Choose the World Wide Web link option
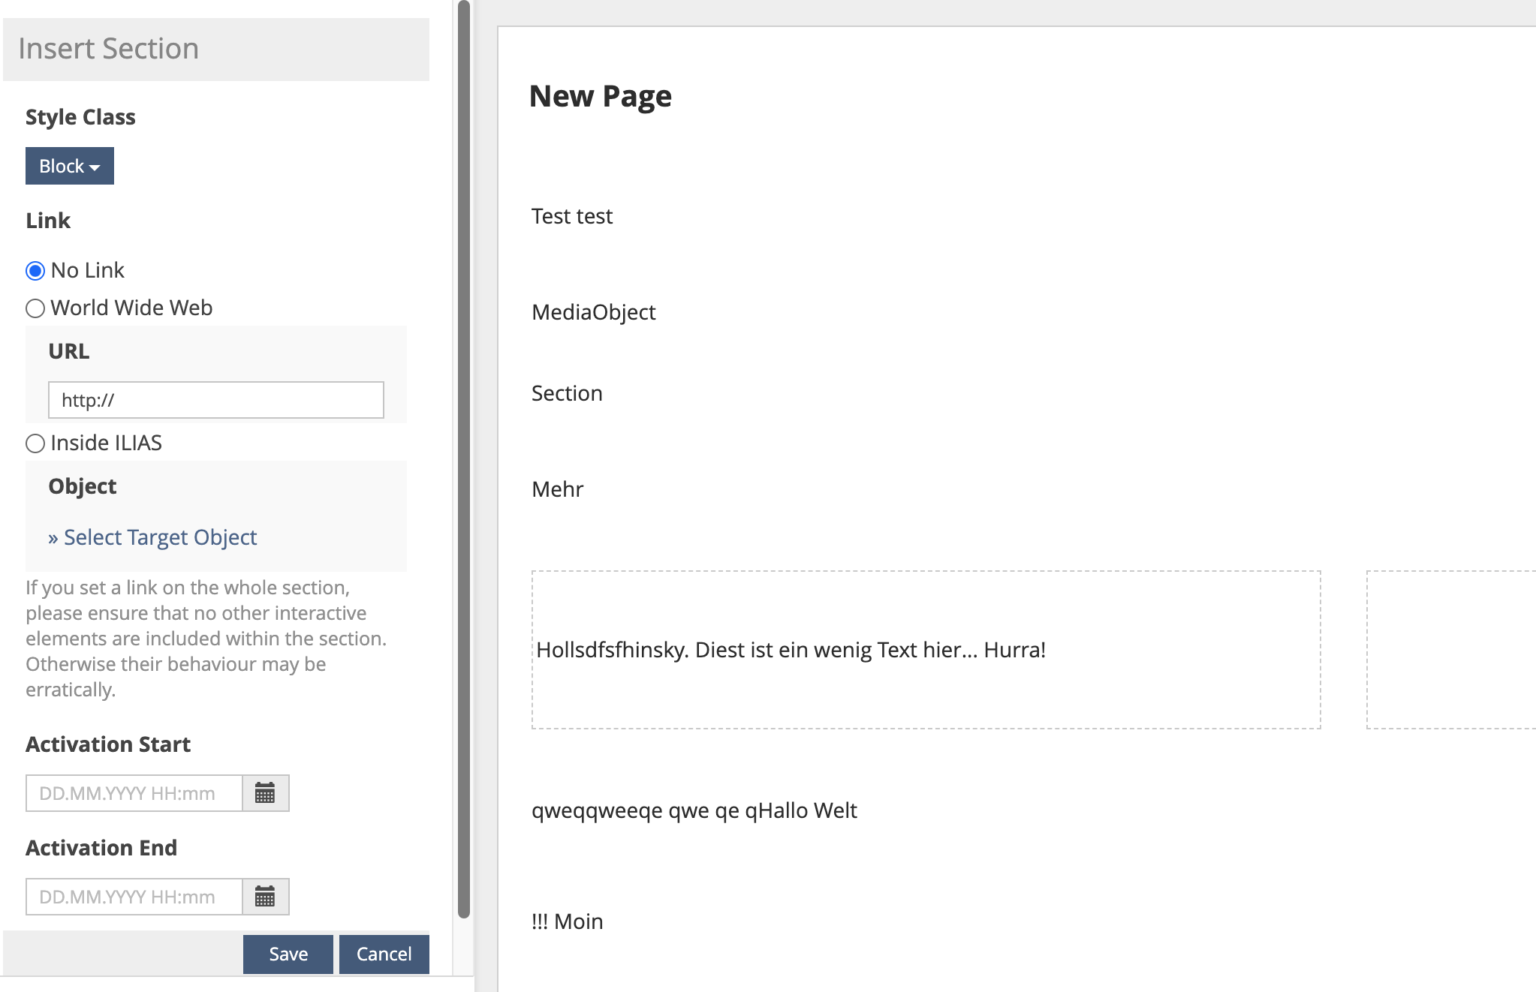Image resolution: width=1536 pixels, height=992 pixels. click(x=35, y=308)
